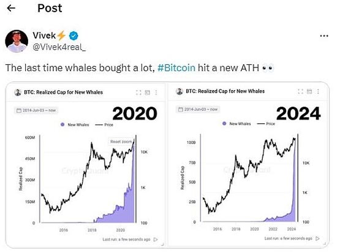Expand the 2024 chart to fullscreen
Screen dimensions: 340x252
301,91
